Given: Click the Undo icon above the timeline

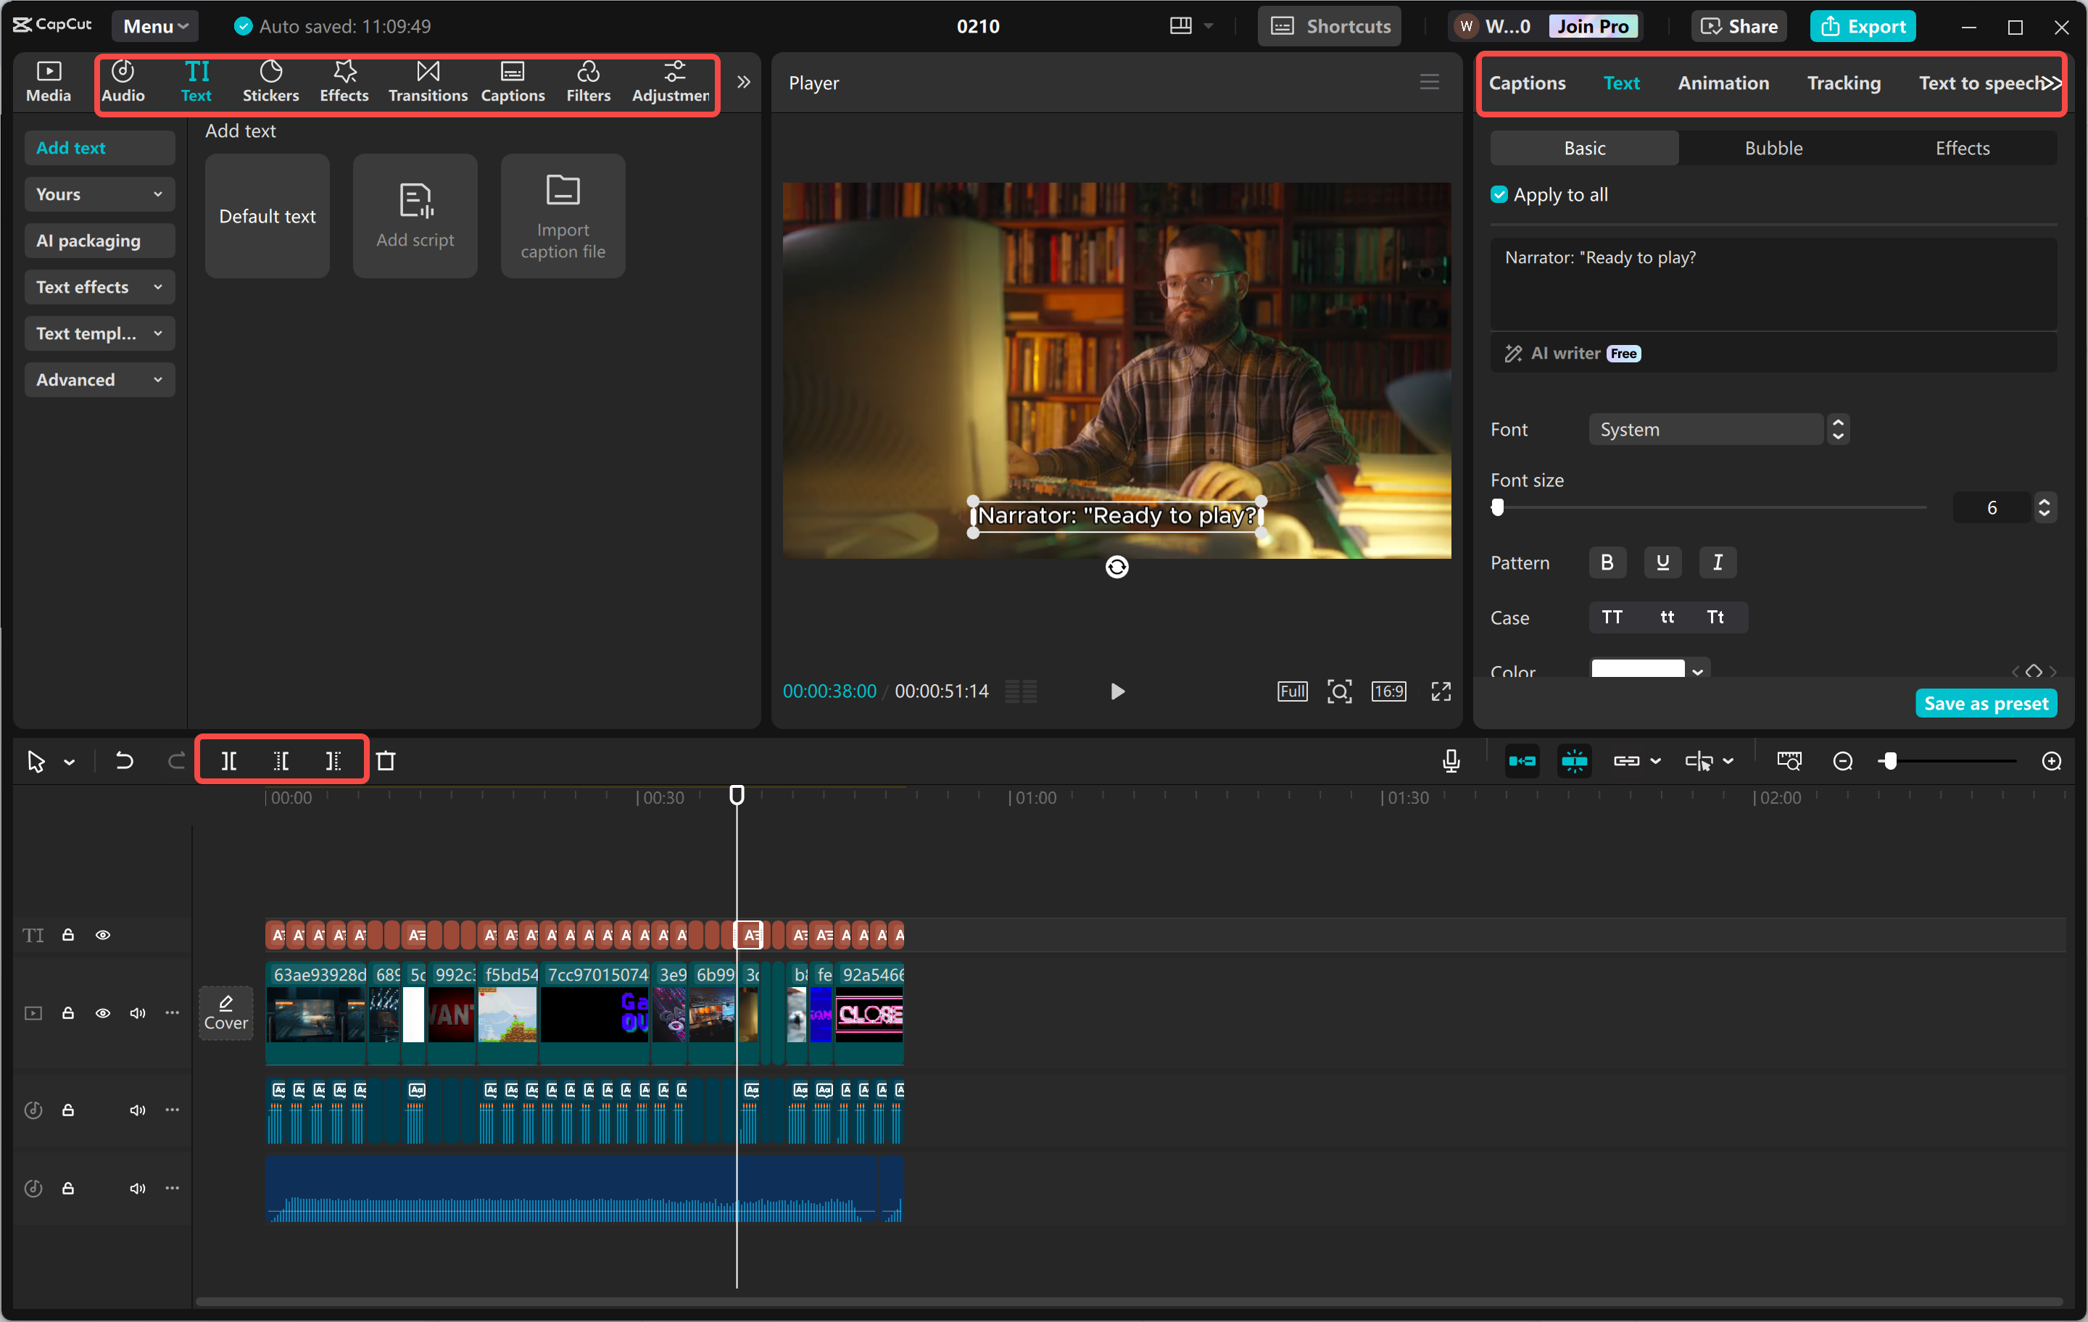Looking at the screenshot, I should coord(124,760).
